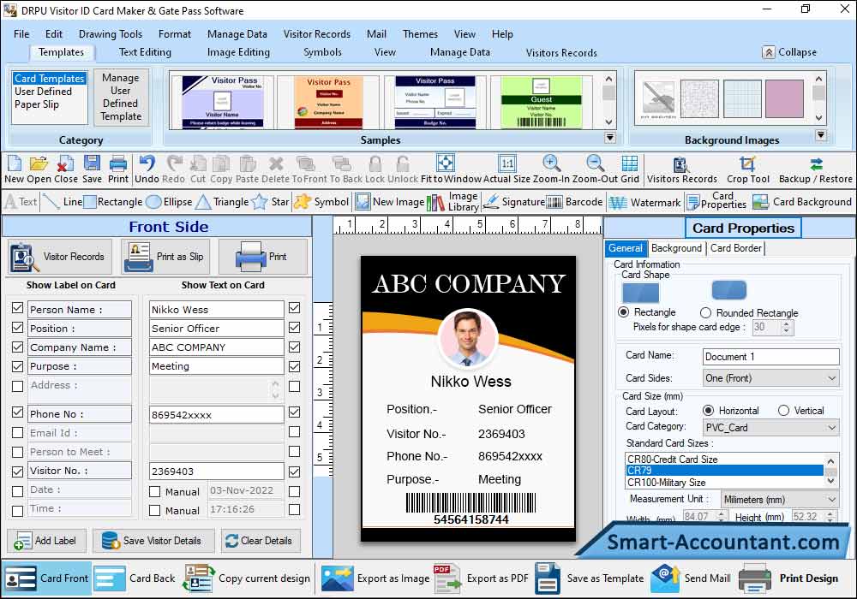Insert a New Image
857x599 pixels.
point(390,202)
